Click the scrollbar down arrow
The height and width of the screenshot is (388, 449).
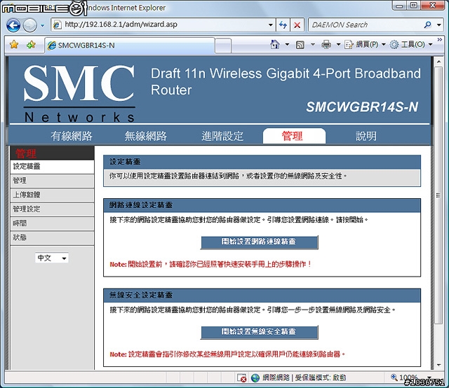coord(438,365)
